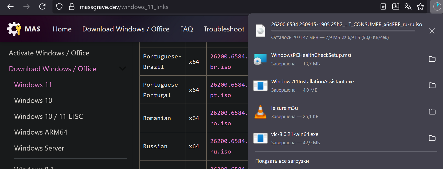
Task: Click the Romanian language cell
Action: [162, 118]
